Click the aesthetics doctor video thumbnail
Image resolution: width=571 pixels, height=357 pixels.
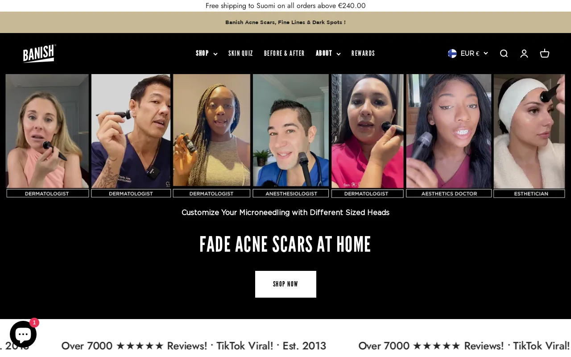449,136
